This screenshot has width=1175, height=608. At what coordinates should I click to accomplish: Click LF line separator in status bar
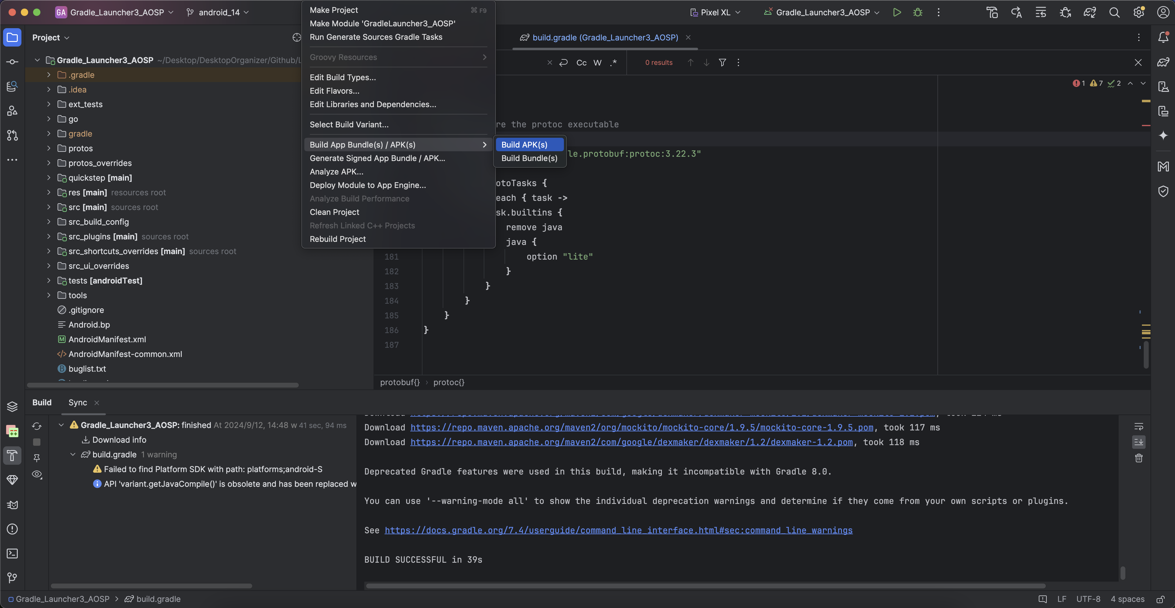click(1062, 599)
